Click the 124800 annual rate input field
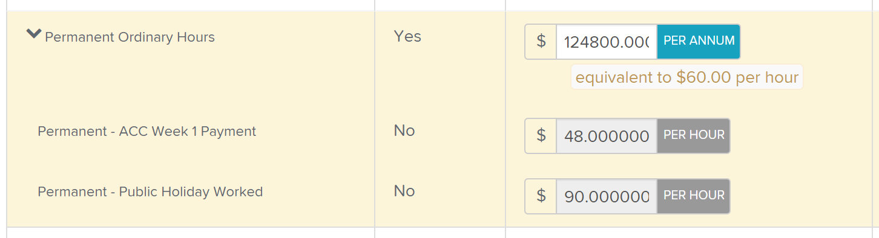This screenshot has height=238, width=879. 607,42
